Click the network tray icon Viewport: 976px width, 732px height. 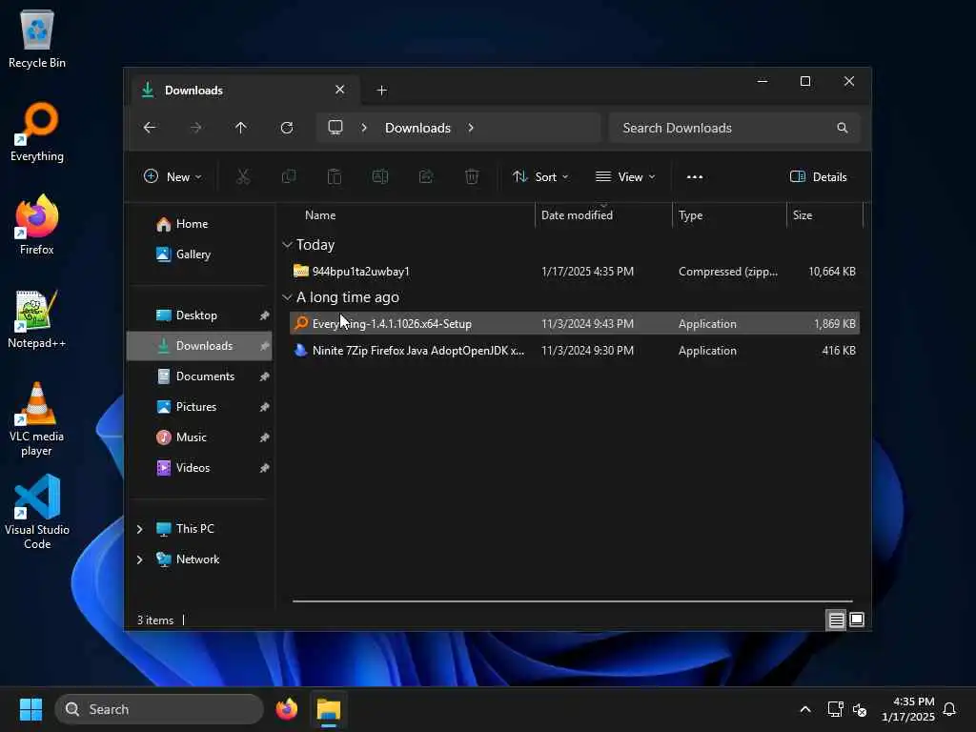(835, 709)
